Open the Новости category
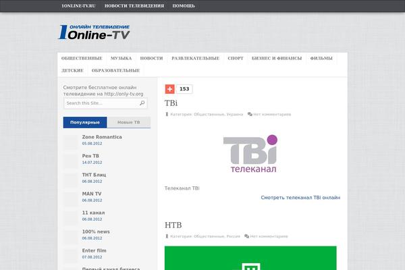Screen dimensions: 405x270 click(151, 59)
